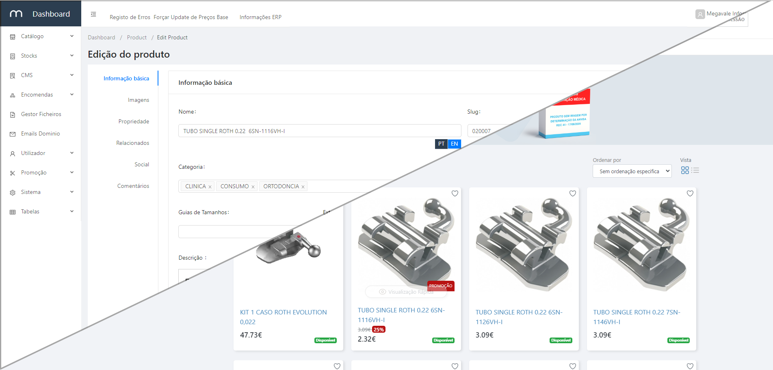The image size is (773, 370).
Task: Click the Gestor Ficheiros file icon
Action: click(13, 115)
